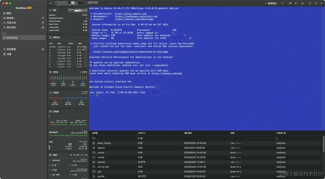Click the RAM usage bar
Image resolution: width=325 pixels, height=179 pixels.
pyautogui.click(x=68, y=98)
